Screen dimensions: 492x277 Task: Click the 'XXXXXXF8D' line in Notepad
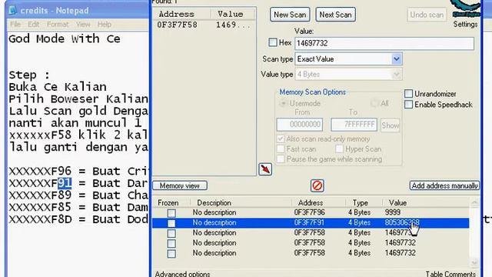coord(78,219)
